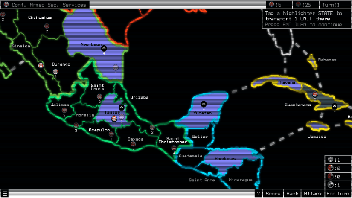352x198 pixels.
Task: Tap the Havana state label
Action: [287, 82]
